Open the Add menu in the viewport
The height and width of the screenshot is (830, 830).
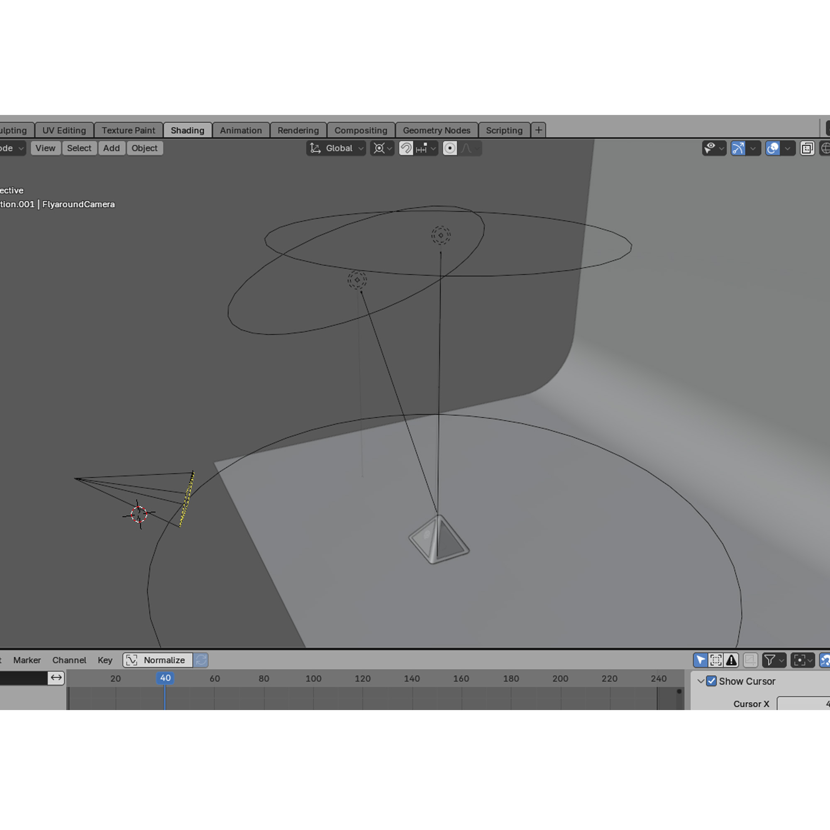tap(112, 148)
